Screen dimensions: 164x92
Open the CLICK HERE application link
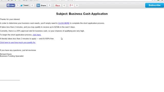pyautogui.click(x=64, y=23)
